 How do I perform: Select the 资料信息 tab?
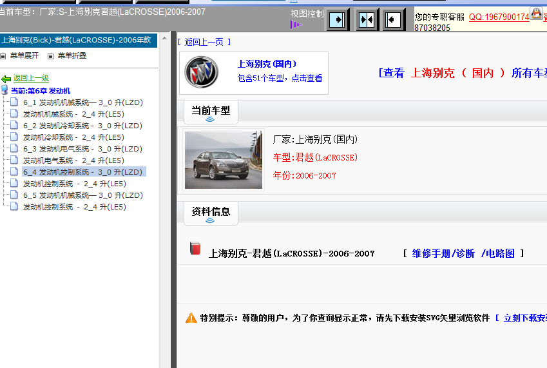coord(211,213)
